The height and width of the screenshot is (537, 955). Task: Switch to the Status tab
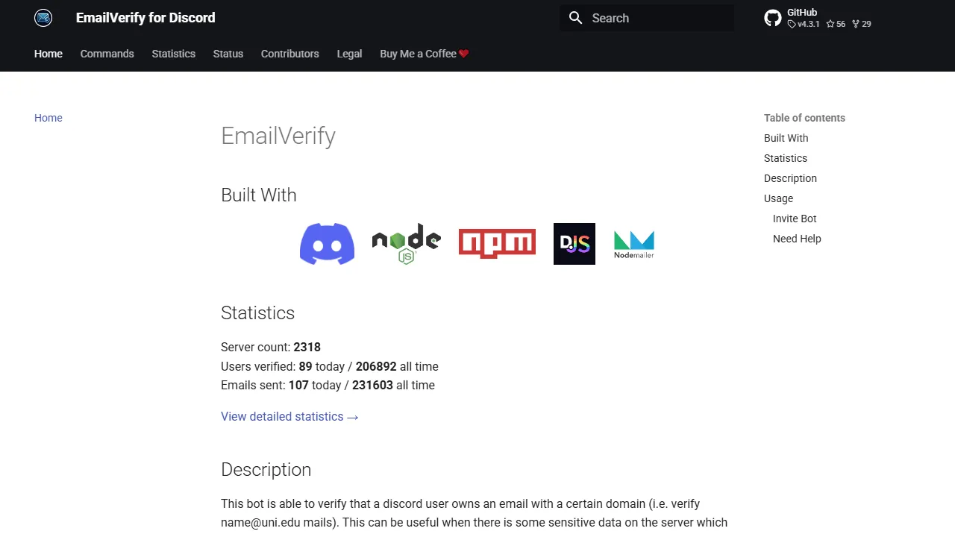coord(228,54)
